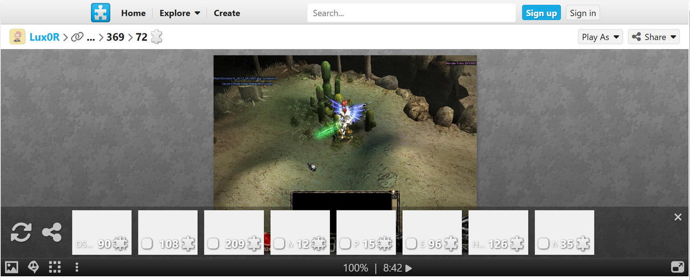
Task: Click the puzzle preview image
Action: 345,132
